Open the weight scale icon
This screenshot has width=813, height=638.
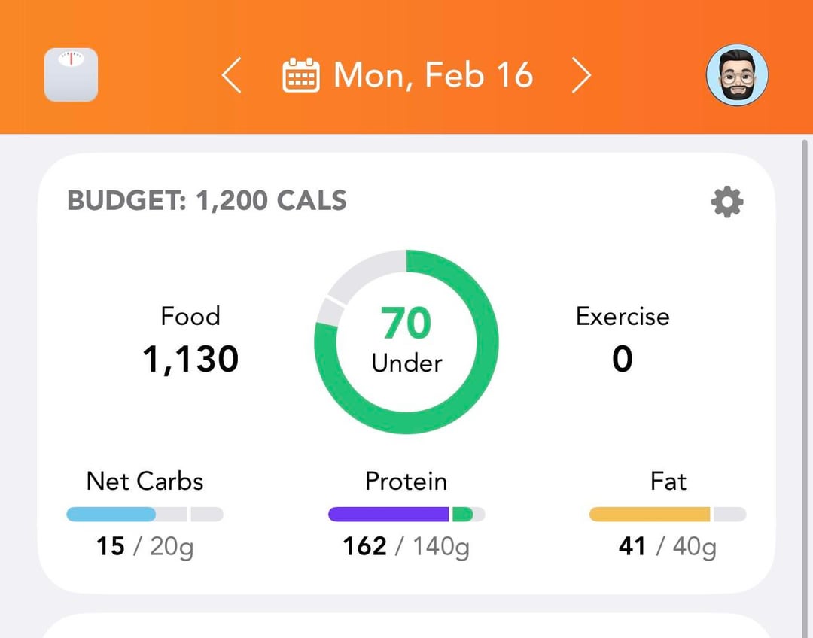[72, 74]
